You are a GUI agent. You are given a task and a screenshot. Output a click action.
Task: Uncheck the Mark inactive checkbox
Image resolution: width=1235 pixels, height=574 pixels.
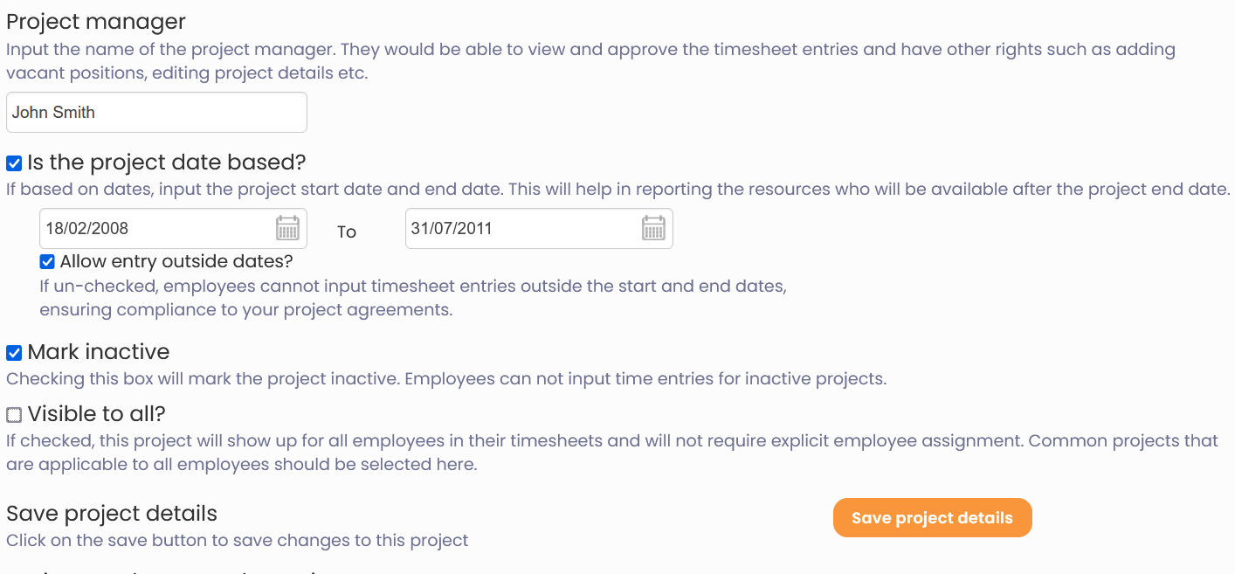click(14, 353)
